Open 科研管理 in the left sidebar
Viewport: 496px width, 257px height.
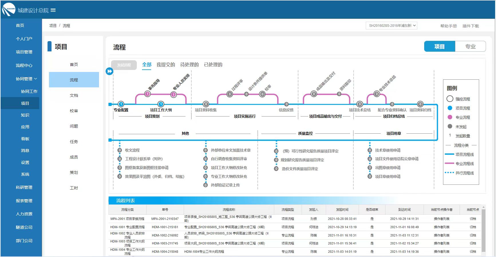(24, 187)
